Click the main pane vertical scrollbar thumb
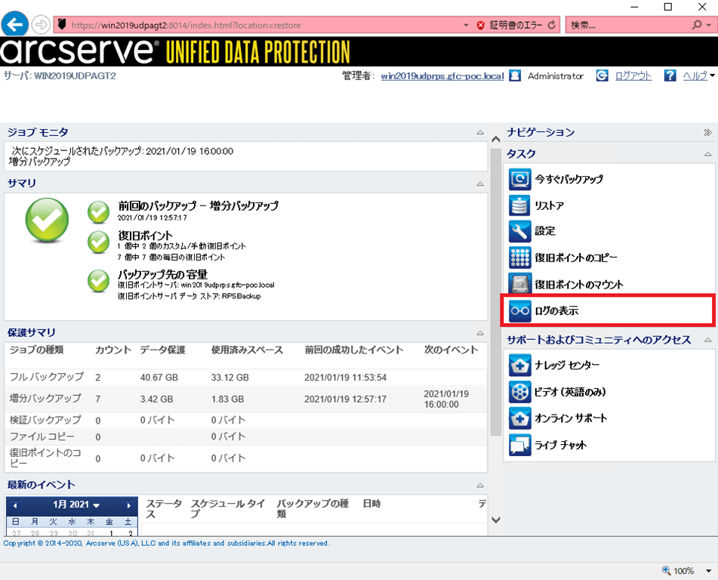The image size is (718, 580). click(x=495, y=291)
